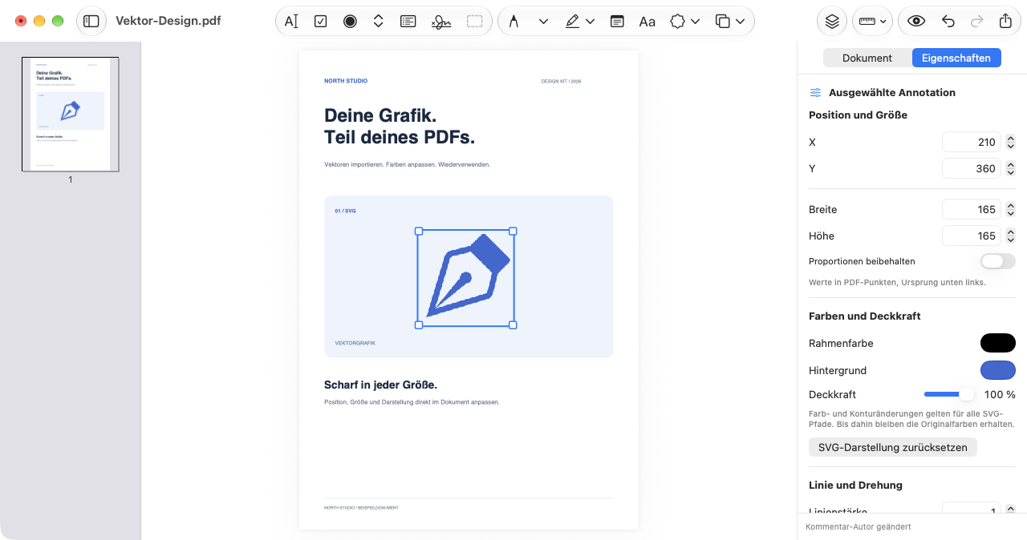This screenshot has width=1027, height=540.
Task: Undo the last action
Action: [948, 22]
